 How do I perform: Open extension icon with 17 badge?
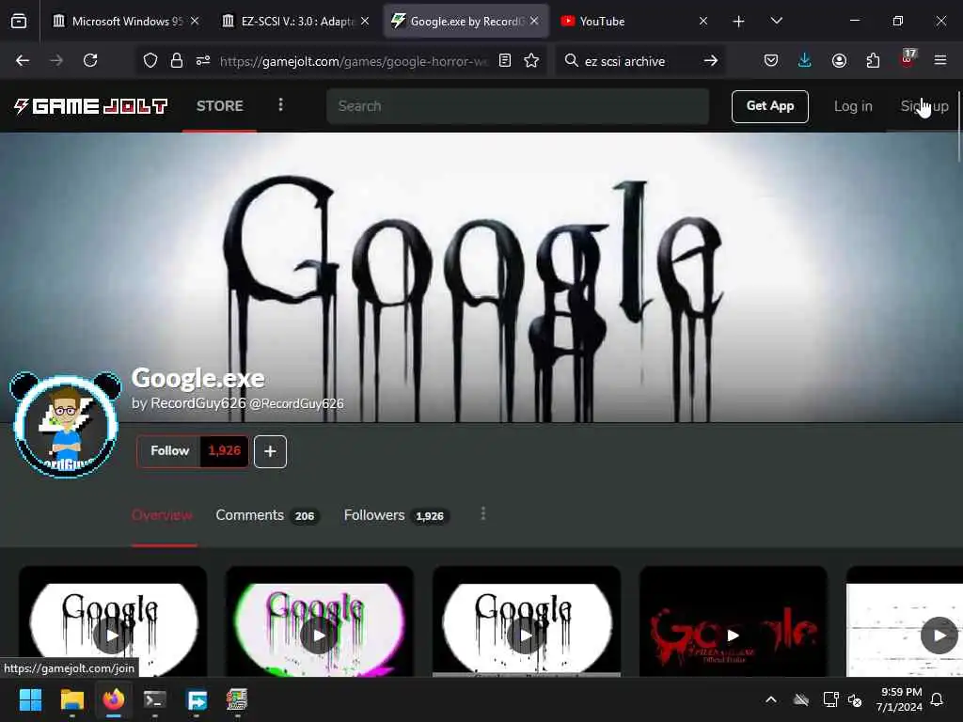pos(908,59)
